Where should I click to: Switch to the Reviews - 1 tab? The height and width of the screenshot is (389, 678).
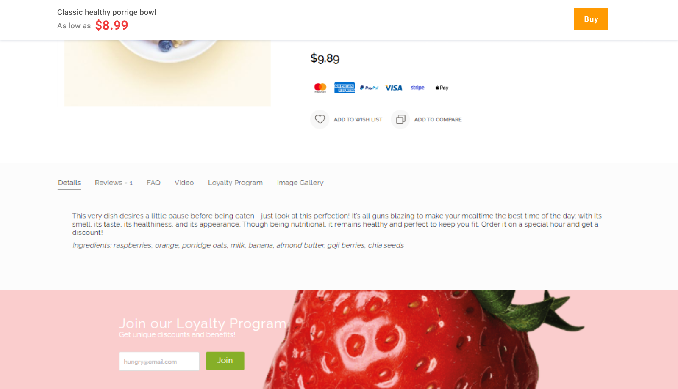tap(114, 183)
